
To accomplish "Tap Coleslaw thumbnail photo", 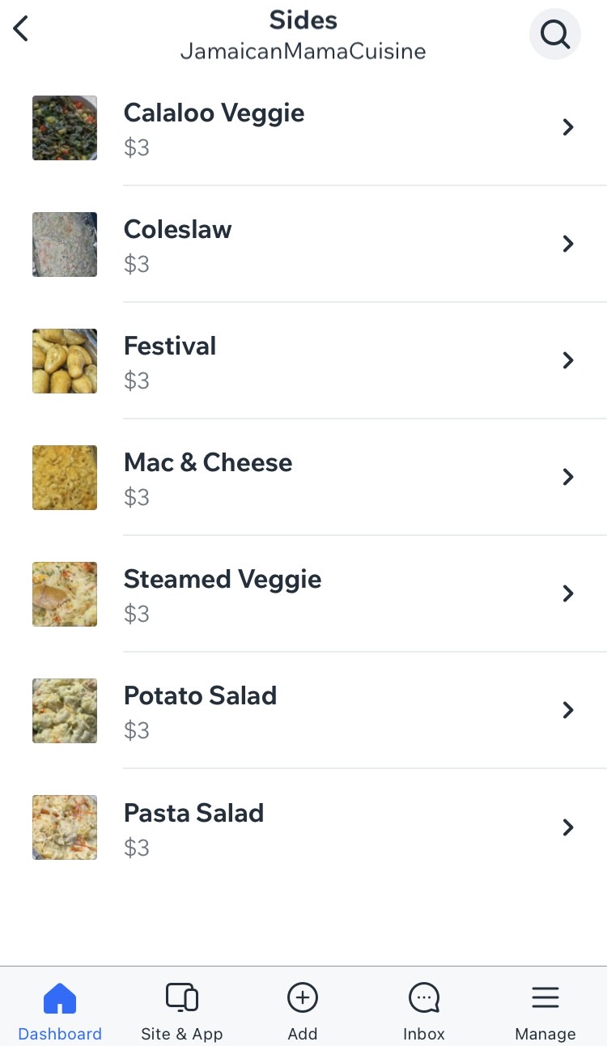I will point(65,244).
